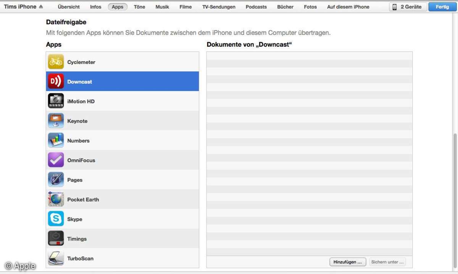The image size is (458, 274).
Task: Select Pocket Earth in apps list
Action: click(123, 199)
